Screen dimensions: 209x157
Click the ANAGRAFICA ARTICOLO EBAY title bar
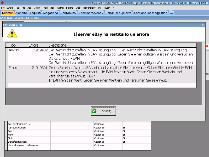(104, 18)
